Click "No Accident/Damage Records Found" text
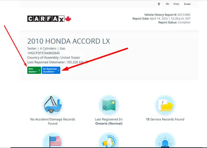This screenshot has height=148, width=207. coord(52,121)
